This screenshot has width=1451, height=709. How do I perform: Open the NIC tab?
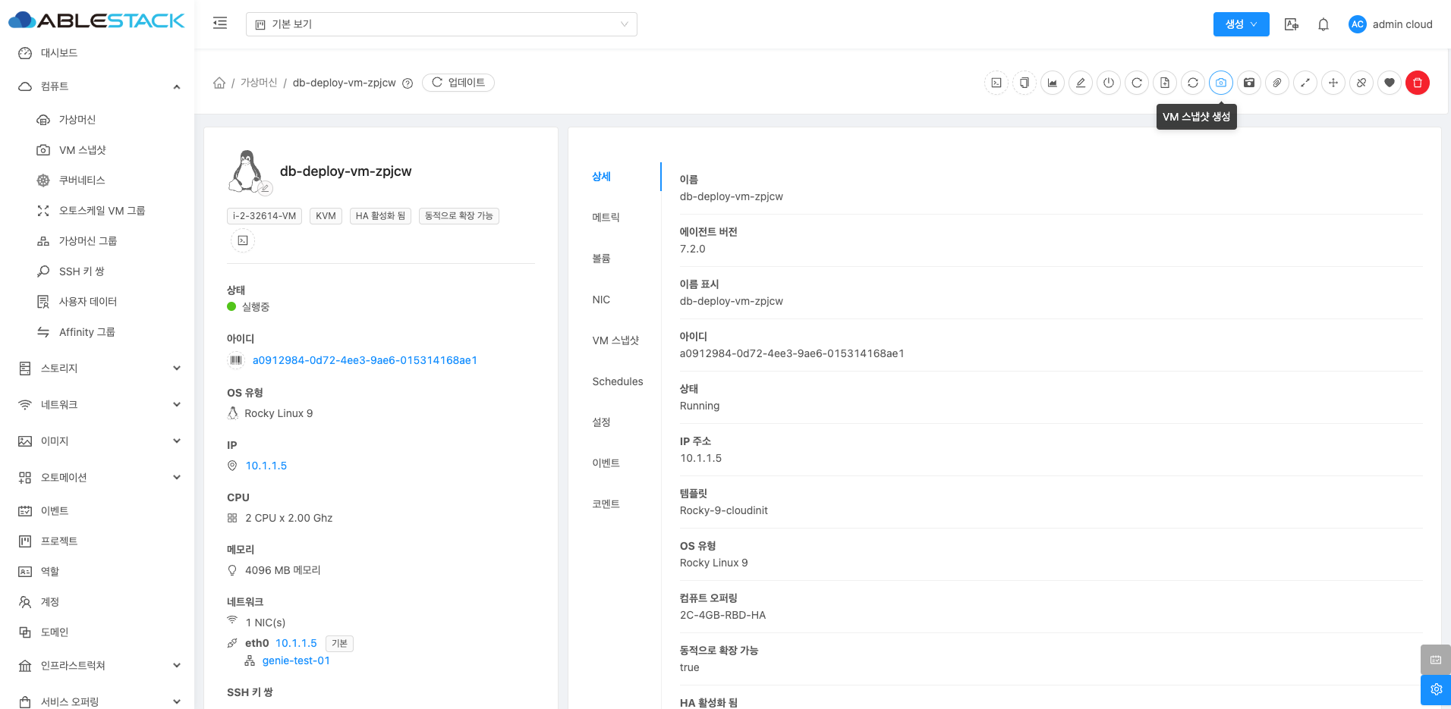tap(601, 300)
